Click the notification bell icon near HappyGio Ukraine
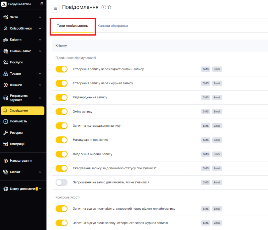268x230 pixels. pyautogui.click(x=41, y=4)
